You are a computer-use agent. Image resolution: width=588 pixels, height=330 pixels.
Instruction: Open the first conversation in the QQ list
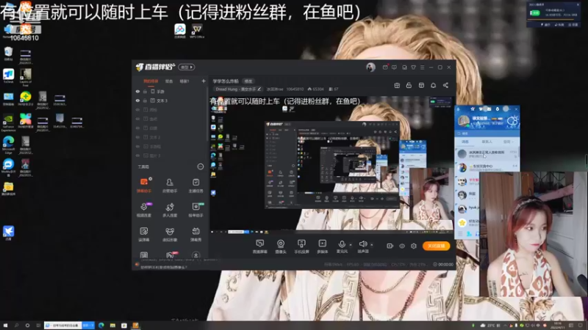click(487, 154)
